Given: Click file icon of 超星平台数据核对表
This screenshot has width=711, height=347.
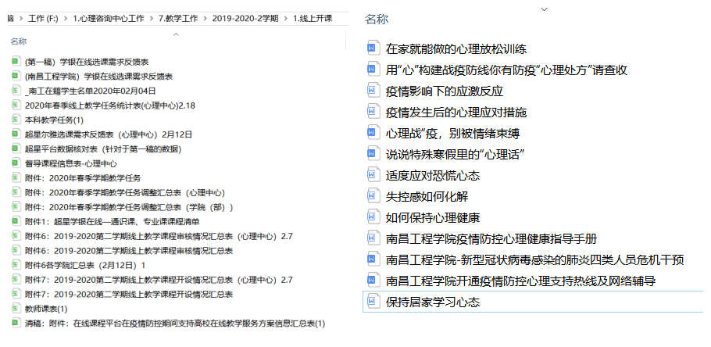Looking at the screenshot, I should coord(16,148).
